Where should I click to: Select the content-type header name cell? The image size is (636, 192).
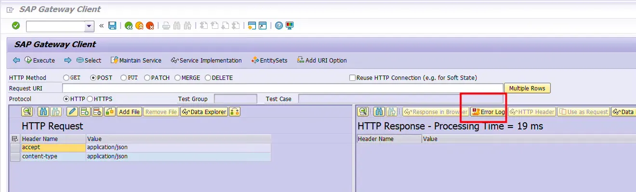(53, 156)
